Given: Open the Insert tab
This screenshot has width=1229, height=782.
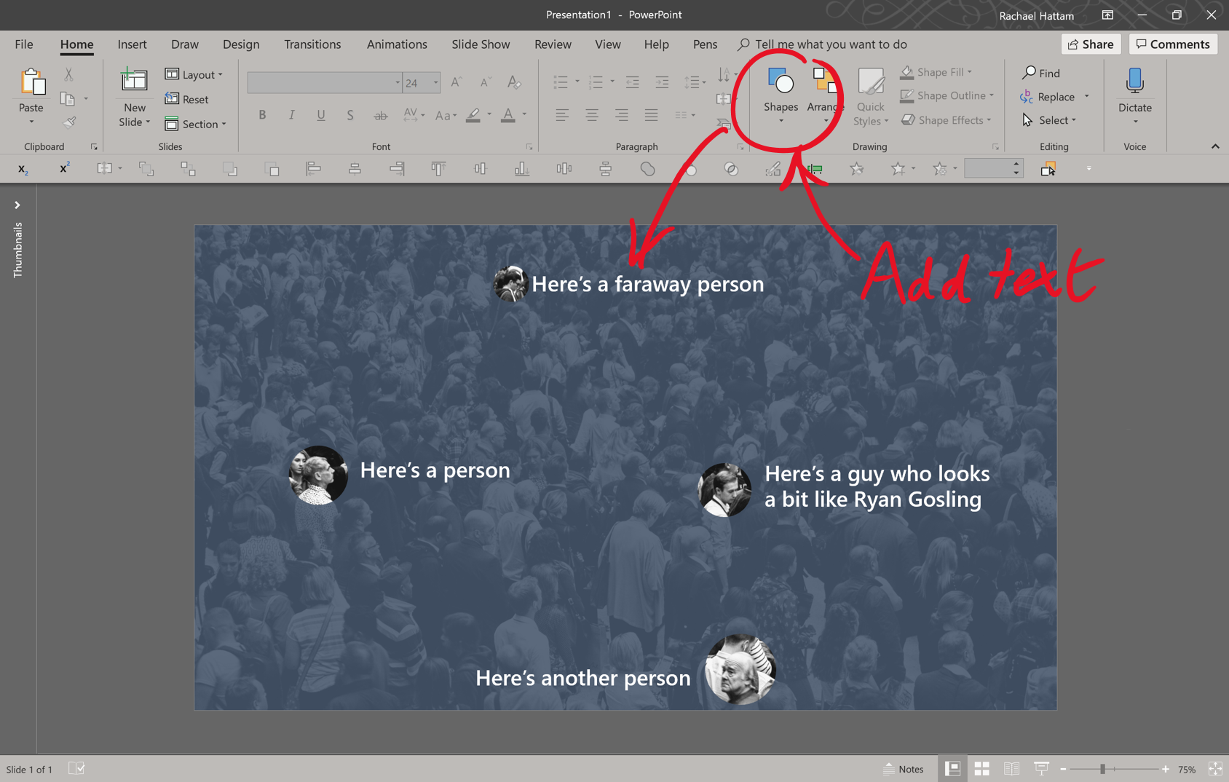Looking at the screenshot, I should [x=132, y=44].
